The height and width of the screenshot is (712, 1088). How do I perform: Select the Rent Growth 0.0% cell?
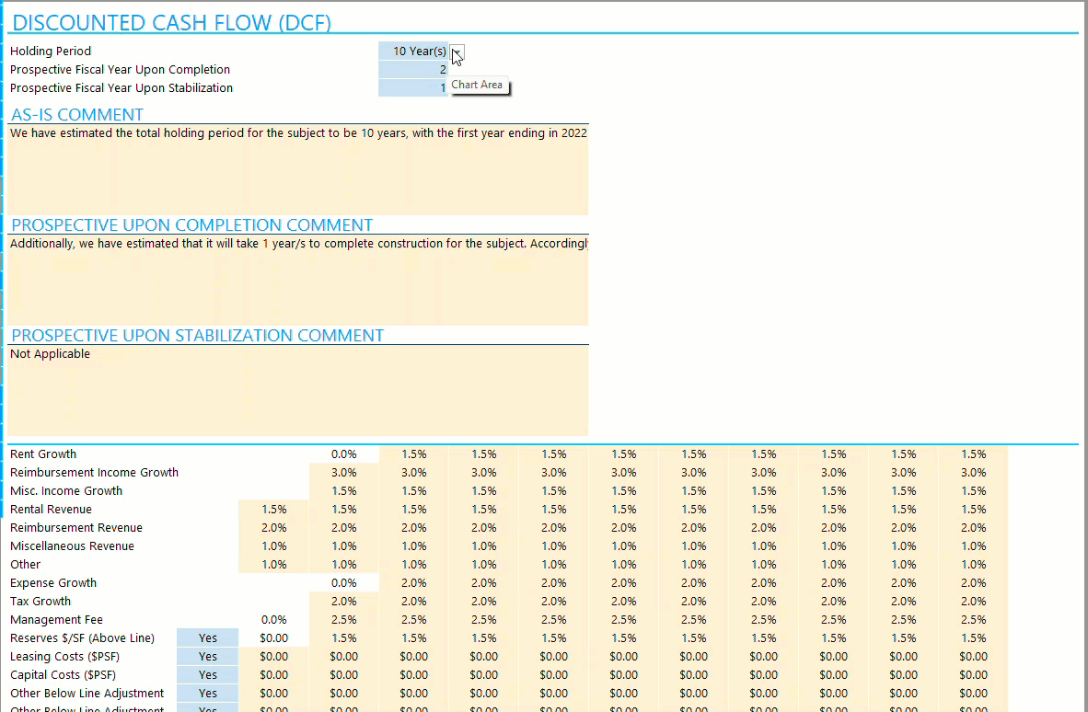343,454
